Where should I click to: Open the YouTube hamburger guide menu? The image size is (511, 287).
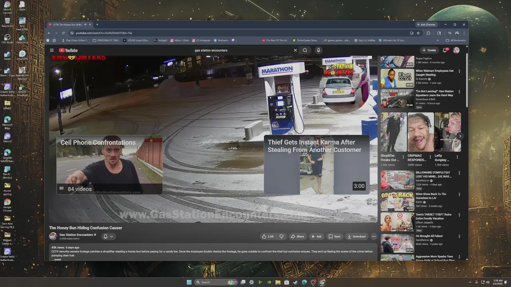[x=51, y=50]
